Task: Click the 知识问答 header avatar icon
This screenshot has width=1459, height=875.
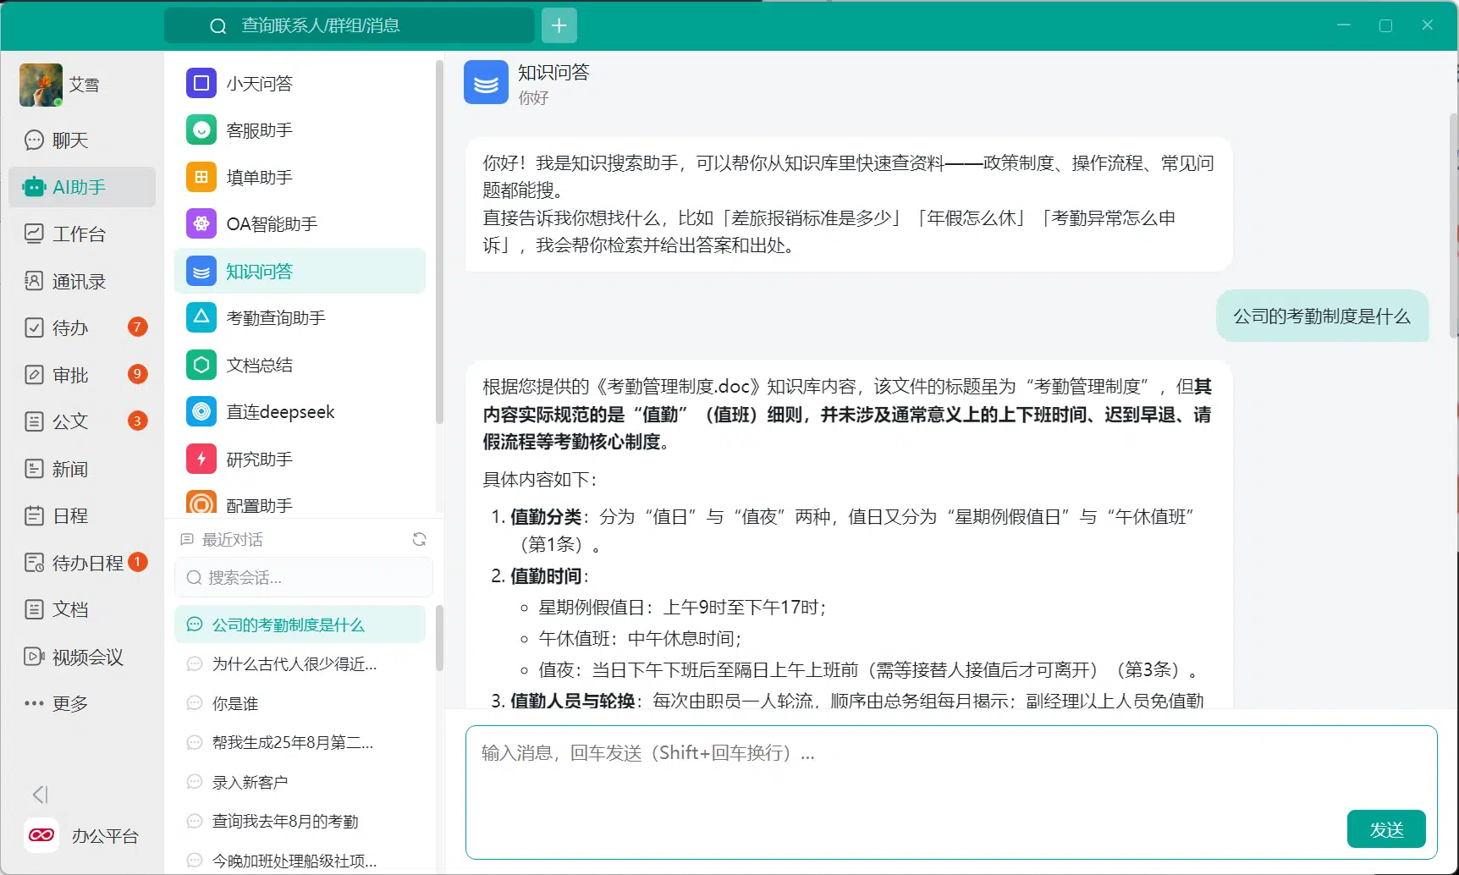Action: pyautogui.click(x=486, y=82)
